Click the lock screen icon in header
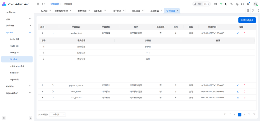The height and width of the screenshot is (121, 260). coord(237,4)
